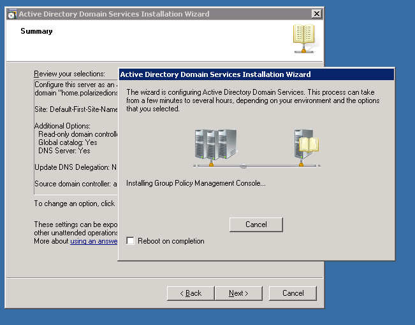Click the round progress marker between the servers
This screenshot has width=415, height=325.
[x=243, y=166]
